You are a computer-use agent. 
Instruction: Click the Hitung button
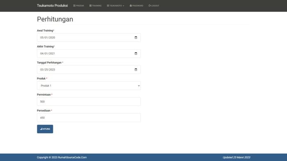click(45, 129)
